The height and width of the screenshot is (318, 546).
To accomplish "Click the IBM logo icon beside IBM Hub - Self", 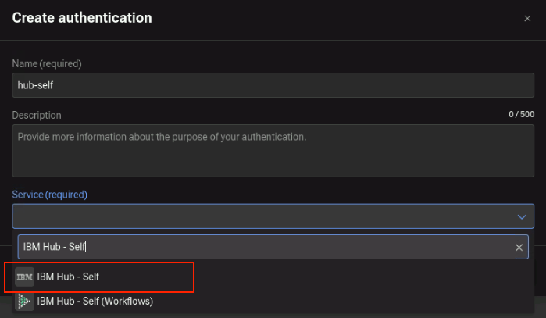I will 24,277.
